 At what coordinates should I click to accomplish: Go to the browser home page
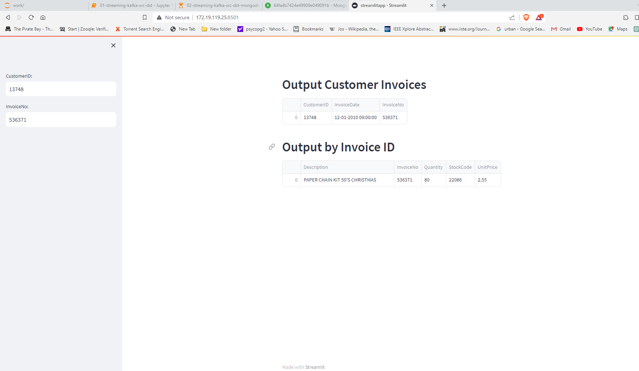(x=43, y=17)
